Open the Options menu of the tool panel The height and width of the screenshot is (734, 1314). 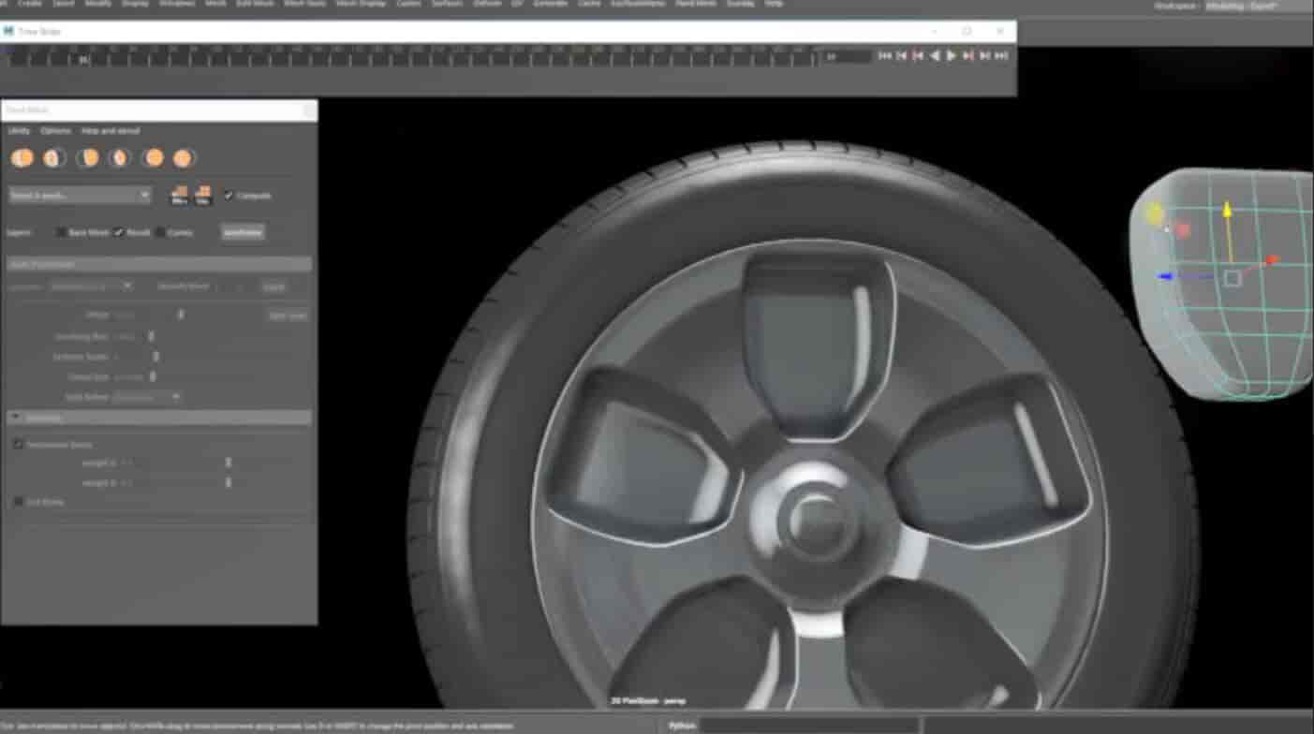click(x=55, y=131)
